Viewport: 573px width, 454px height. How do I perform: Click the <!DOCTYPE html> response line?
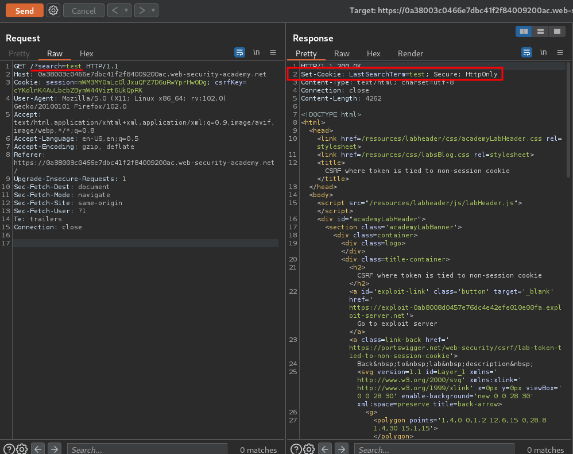(331, 114)
